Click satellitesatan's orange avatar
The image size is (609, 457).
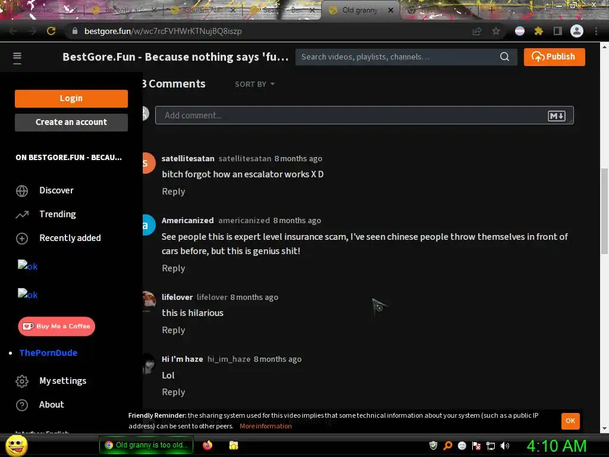pos(148,163)
